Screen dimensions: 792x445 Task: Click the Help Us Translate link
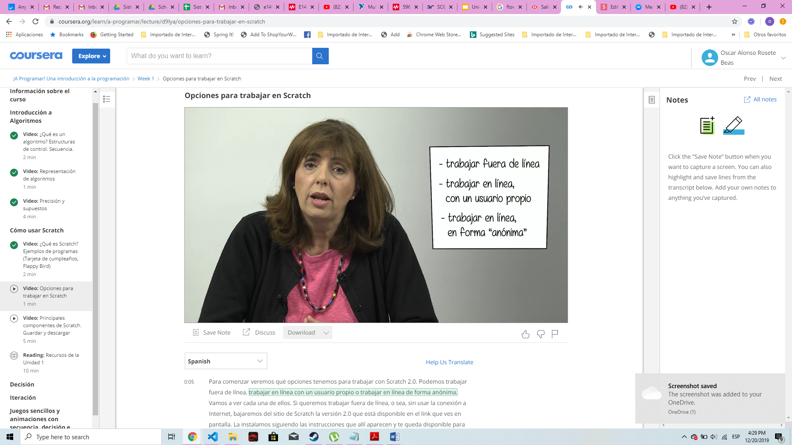tap(449, 362)
